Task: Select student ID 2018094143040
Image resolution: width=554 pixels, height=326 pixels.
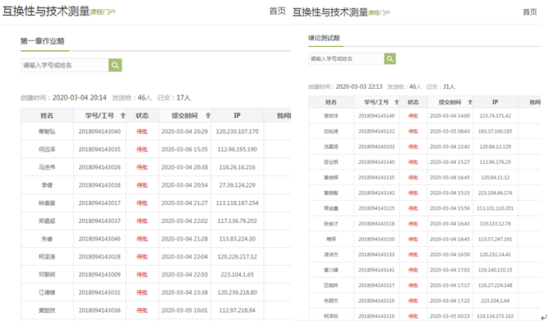Action: (99, 132)
